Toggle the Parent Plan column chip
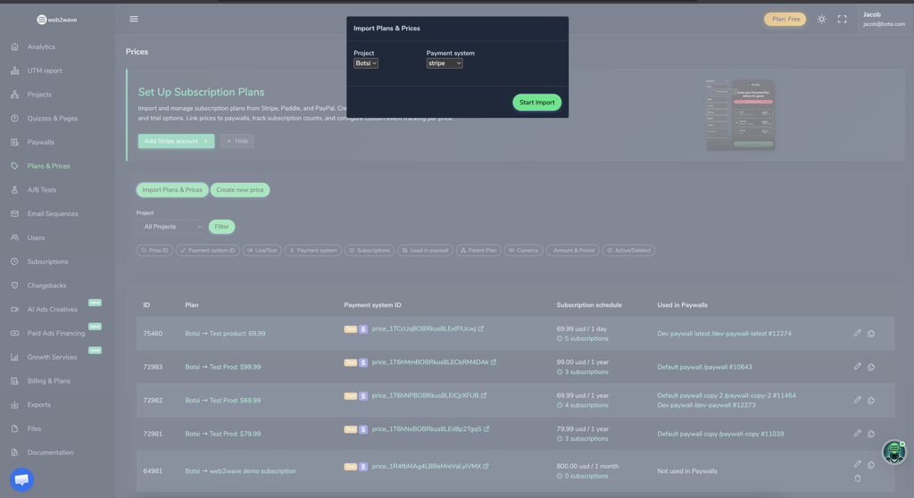This screenshot has height=498, width=914. [x=478, y=250]
